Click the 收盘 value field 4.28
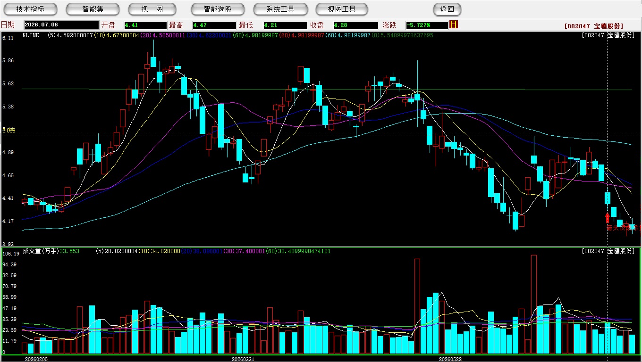Viewport: 642px width, 362px height. 355,25
